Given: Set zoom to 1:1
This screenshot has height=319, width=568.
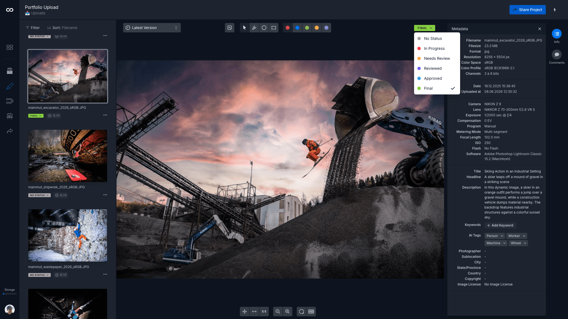Looking at the screenshot, I should point(264,312).
